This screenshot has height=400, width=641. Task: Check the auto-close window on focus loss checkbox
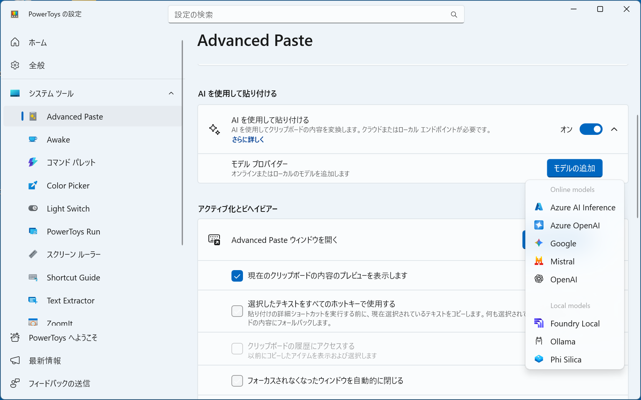pos(237,381)
